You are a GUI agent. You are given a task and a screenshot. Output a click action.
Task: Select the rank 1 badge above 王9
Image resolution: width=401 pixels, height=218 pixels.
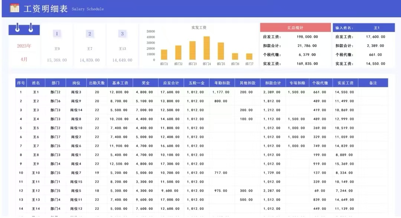click(56, 33)
